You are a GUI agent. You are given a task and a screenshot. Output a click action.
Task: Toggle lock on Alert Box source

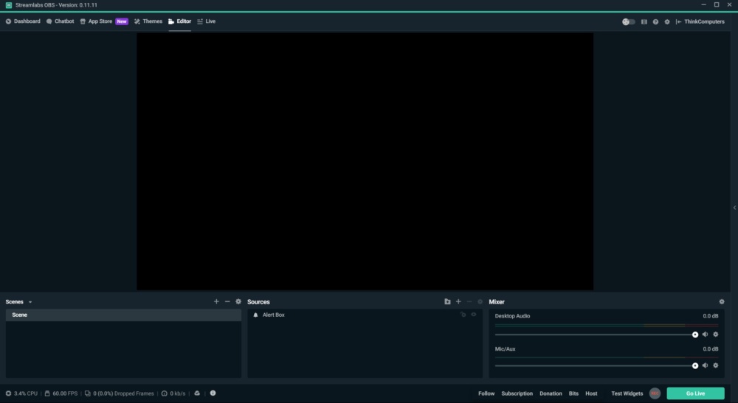(463, 315)
